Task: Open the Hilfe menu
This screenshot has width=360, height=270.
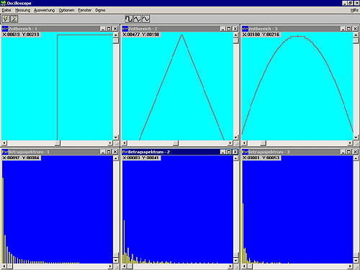Action: click(354, 10)
